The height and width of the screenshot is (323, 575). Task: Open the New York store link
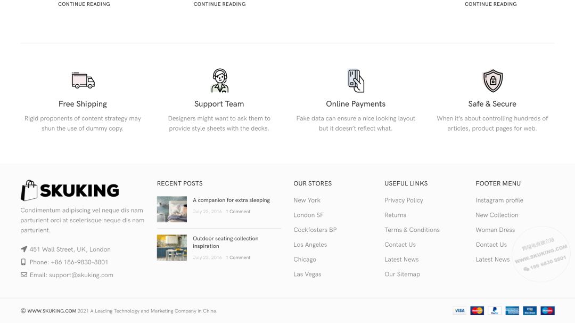pos(307,200)
